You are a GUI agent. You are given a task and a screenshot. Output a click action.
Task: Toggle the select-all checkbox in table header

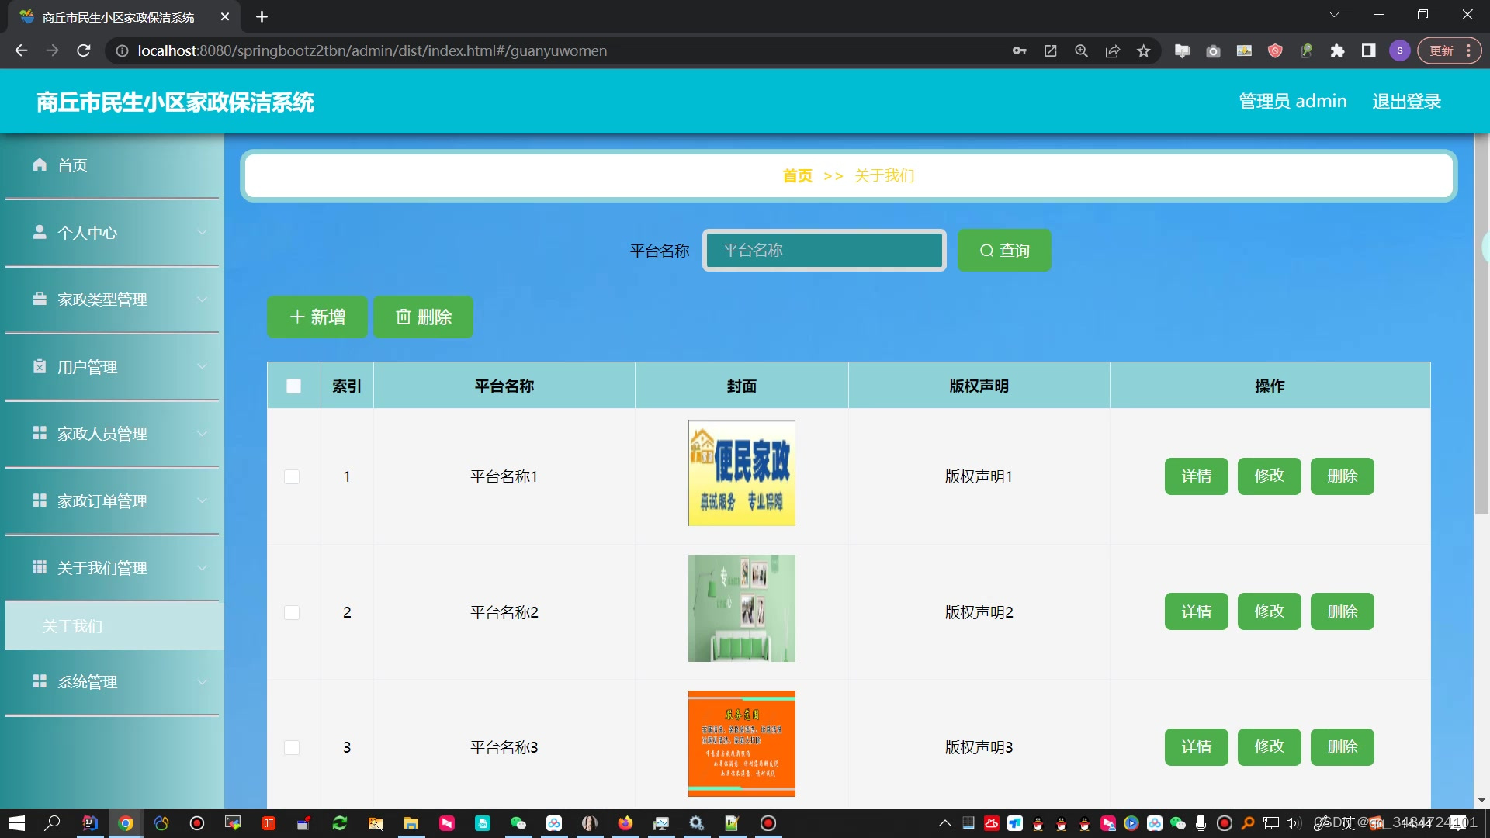(293, 386)
